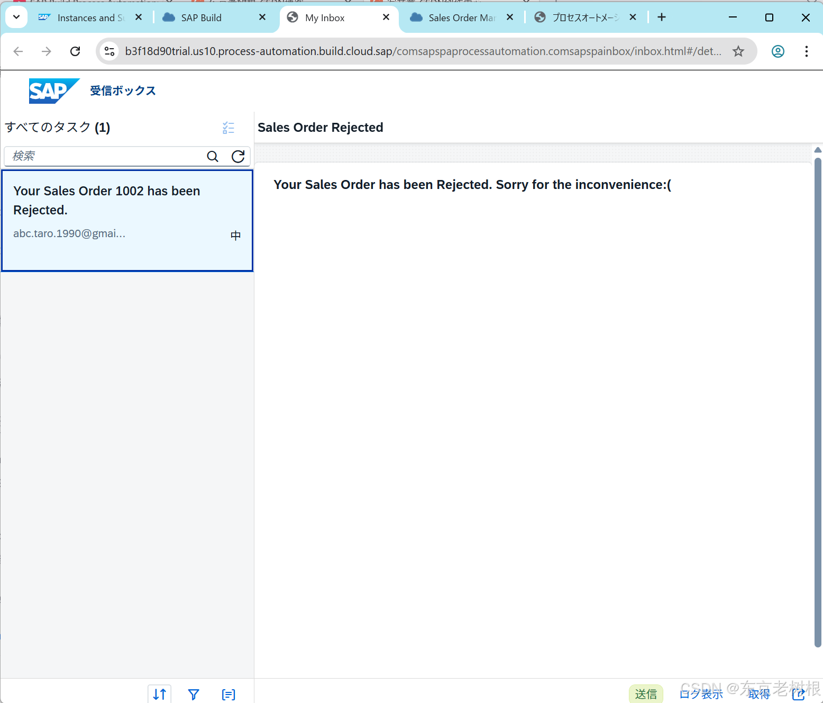Refresh the task list

click(238, 156)
